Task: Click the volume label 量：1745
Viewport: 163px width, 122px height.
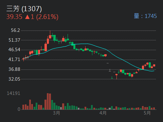Action: [x=145, y=16]
